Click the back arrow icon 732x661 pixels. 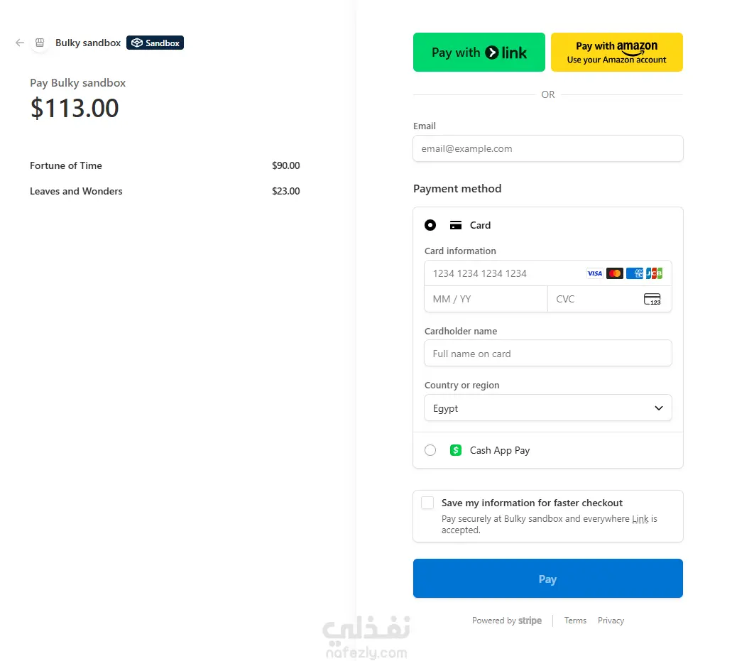coord(20,43)
